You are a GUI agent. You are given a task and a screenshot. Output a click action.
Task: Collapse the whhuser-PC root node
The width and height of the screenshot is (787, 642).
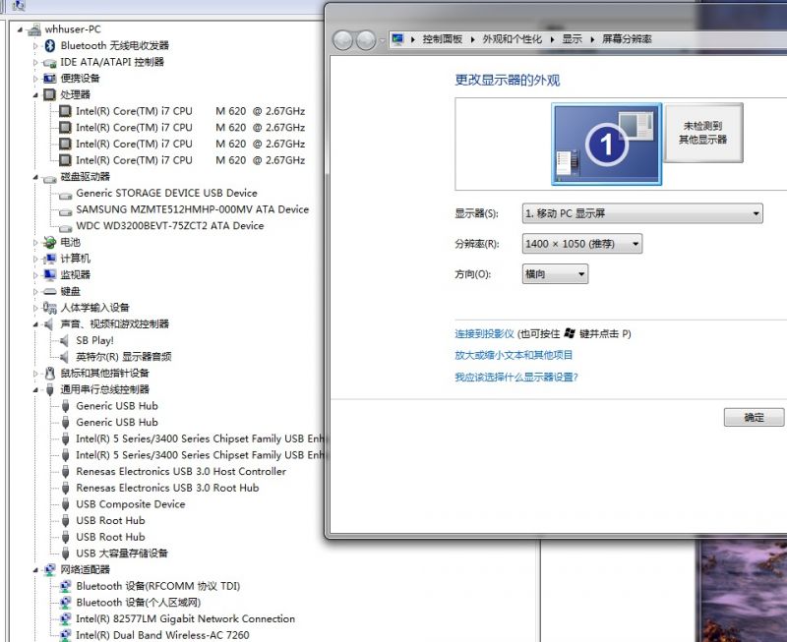click(x=20, y=30)
